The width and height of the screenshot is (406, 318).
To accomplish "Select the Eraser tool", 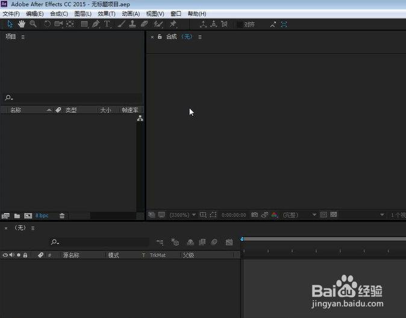I will 144,24.
